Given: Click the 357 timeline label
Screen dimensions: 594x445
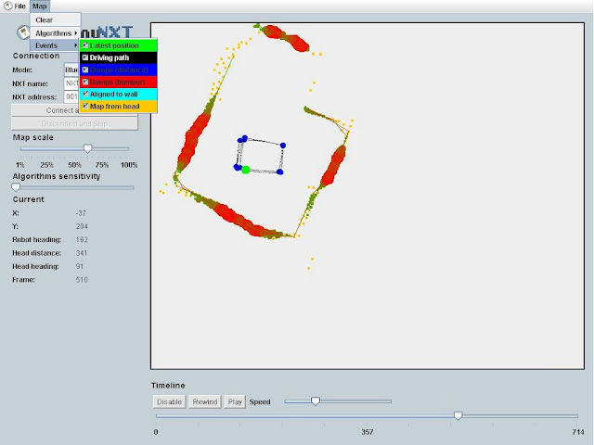Looking at the screenshot, I should 368,432.
